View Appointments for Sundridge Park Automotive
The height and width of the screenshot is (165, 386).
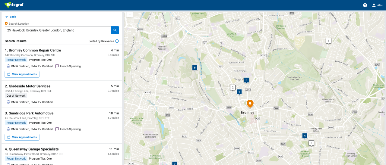pyautogui.click(x=22, y=137)
